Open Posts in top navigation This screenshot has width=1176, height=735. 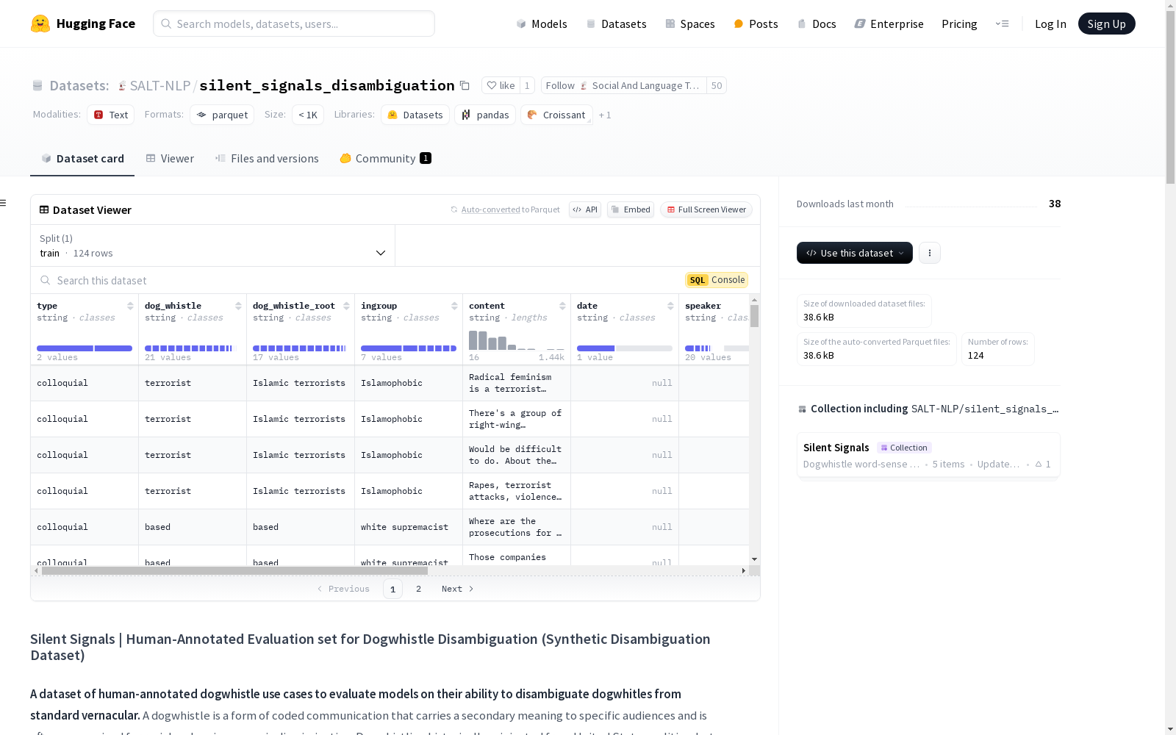(756, 24)
